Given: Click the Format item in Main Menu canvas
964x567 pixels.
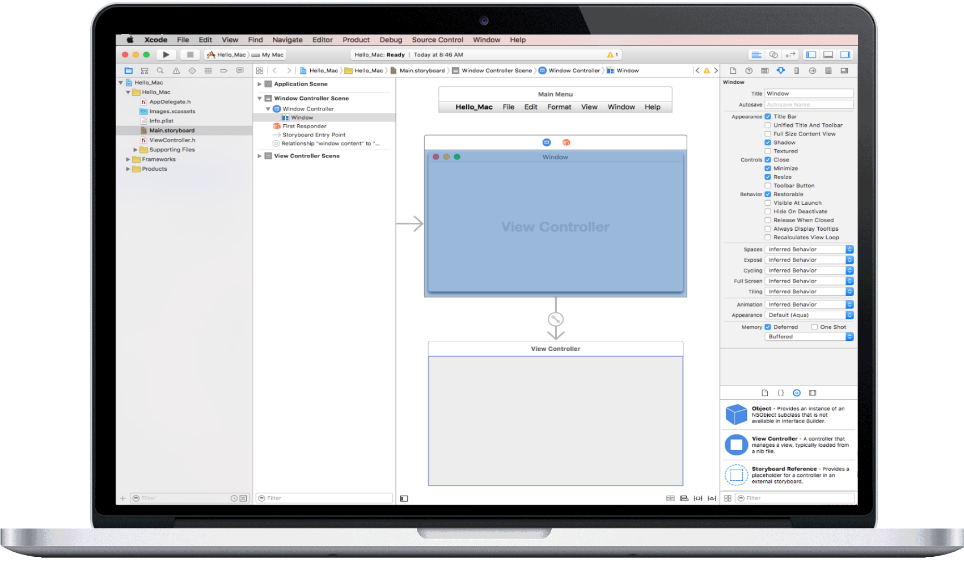Looking at the screenshot, I should click(559, 107).
